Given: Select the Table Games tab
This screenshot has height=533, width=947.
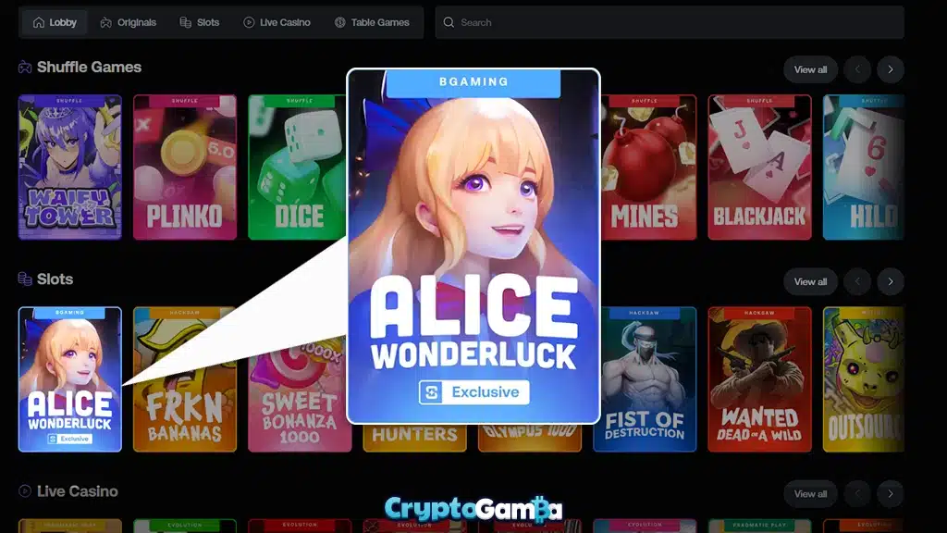Looking at the screenshot, I should click(x=372, y=22).
